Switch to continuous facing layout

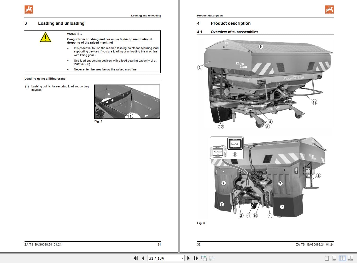click(350, 258)
